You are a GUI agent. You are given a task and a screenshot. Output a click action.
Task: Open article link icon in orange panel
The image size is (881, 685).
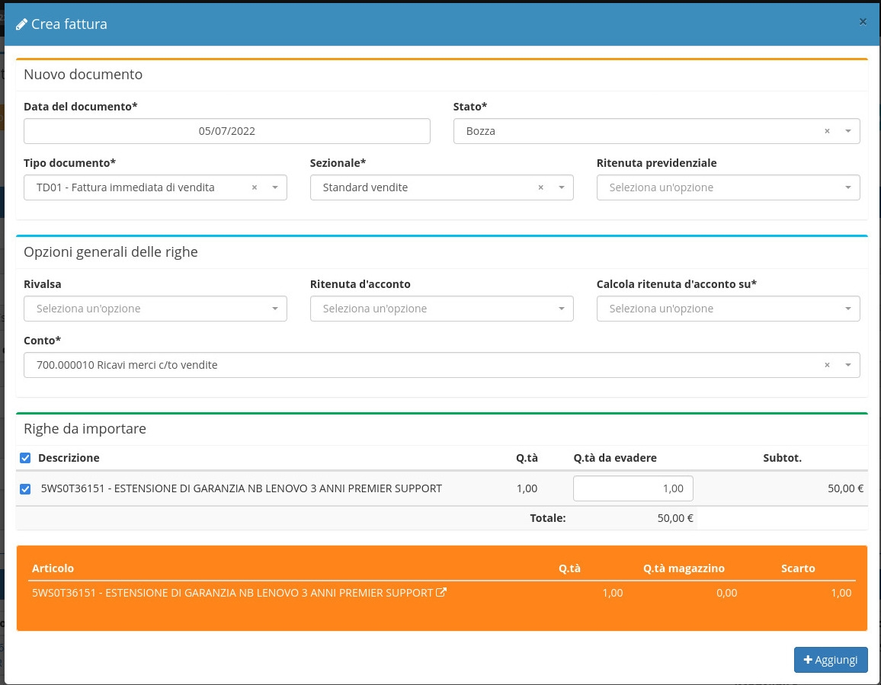coord(440,592)
